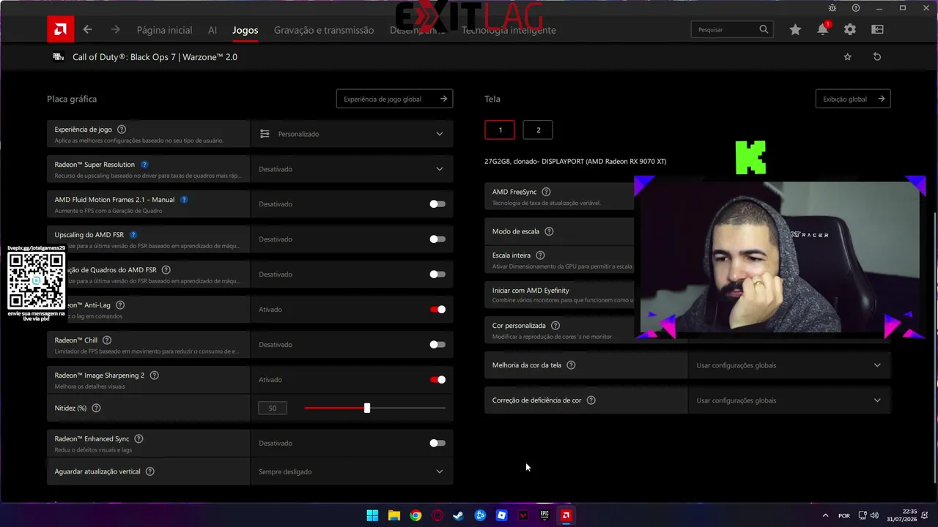Open the Correção de deficiência de cor dropdown
The width and height of the screenshot is (938, 527).
coord(789,400)
